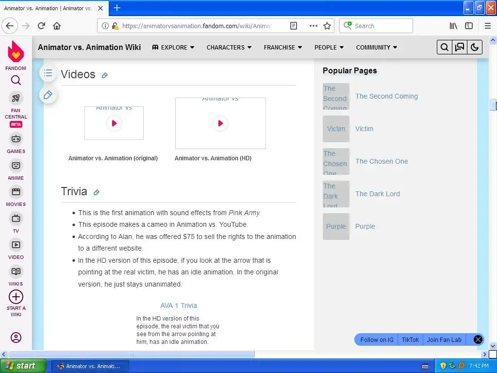Expand the Characters dropdown menu

[x=229, y=47]
